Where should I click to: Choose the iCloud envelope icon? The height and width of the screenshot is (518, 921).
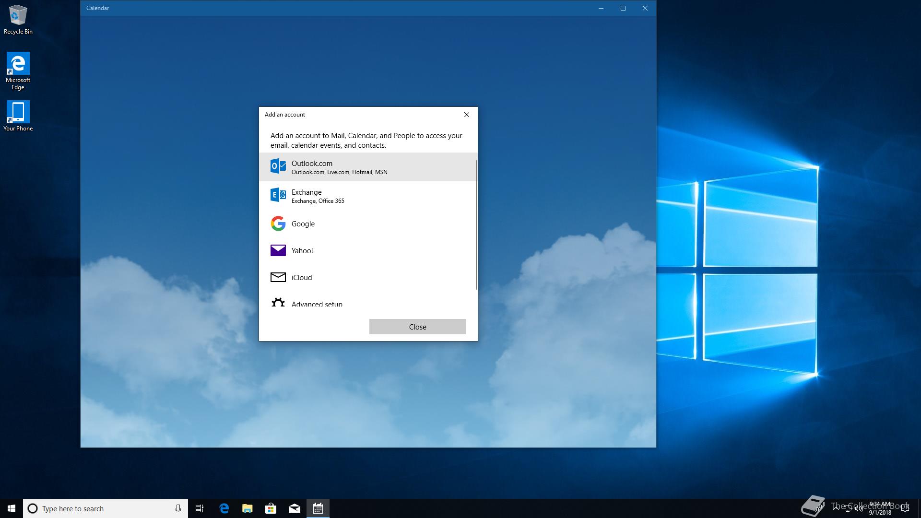tap(278, 277)
